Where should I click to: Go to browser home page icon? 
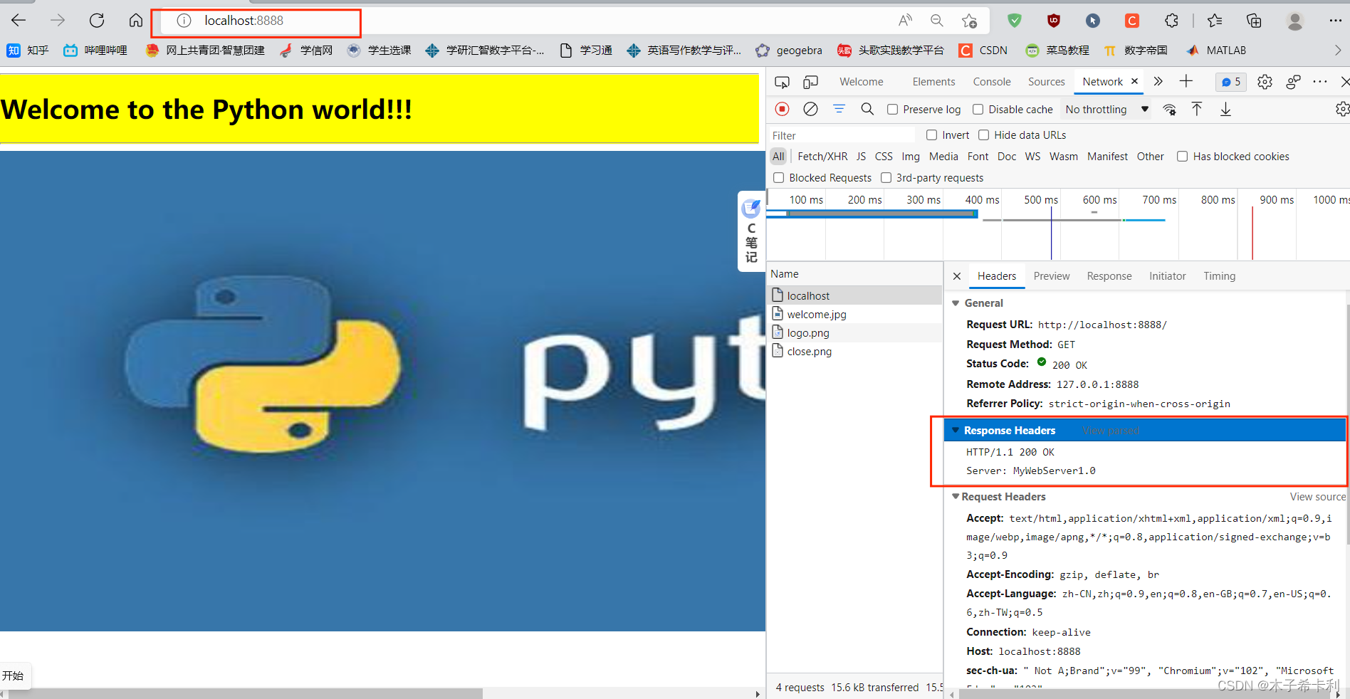pos(135,21)
